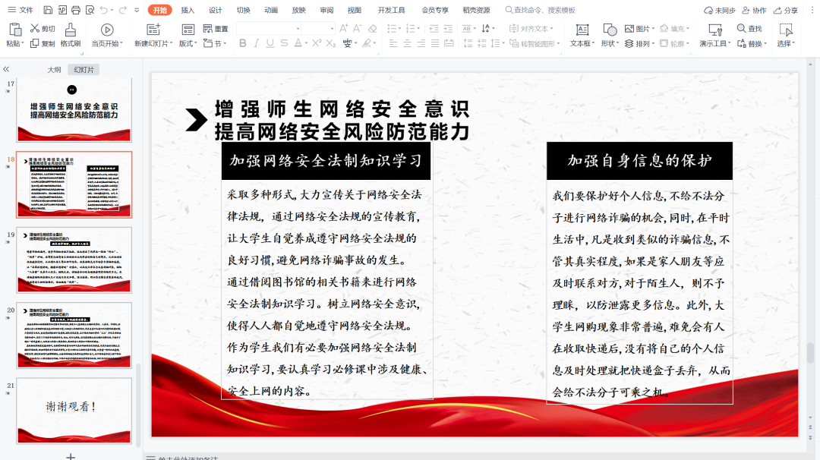Viewport: 820px width, 460px height.
Task: Toggle Underline formatting button
Action: 270,43
